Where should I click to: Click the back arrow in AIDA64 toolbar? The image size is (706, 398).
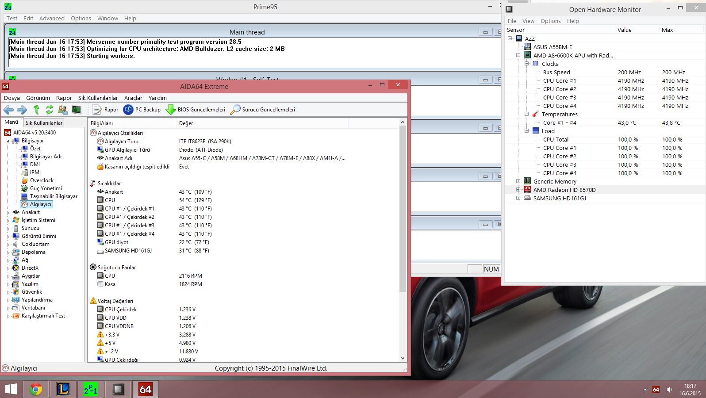pos(8,110)
